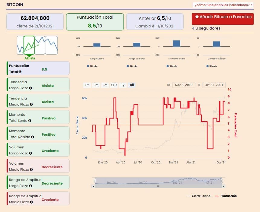This screenshot has height=212, width=260.
Task: Click the Rango Diario bar
Action: point(97,45)
